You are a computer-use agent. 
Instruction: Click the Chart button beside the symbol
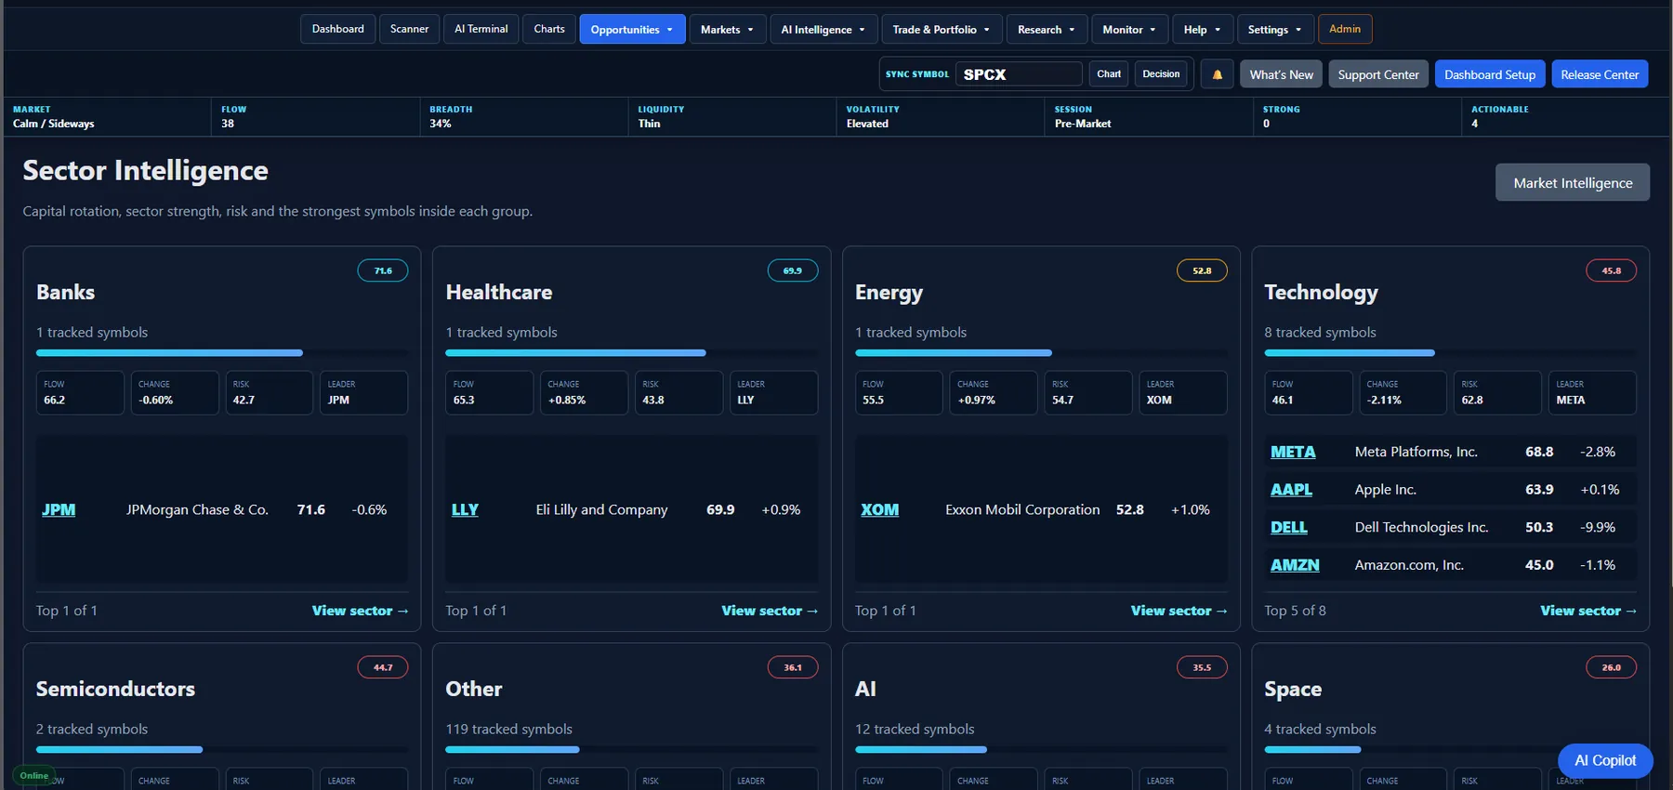point(1109,74)
